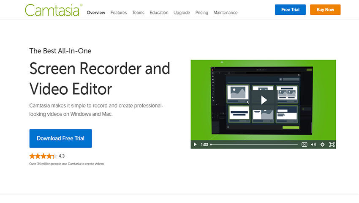Open the Overview nav item
The height and width of the screenshot is (203, 359).
pyautogui.click(x=96, y=13)
